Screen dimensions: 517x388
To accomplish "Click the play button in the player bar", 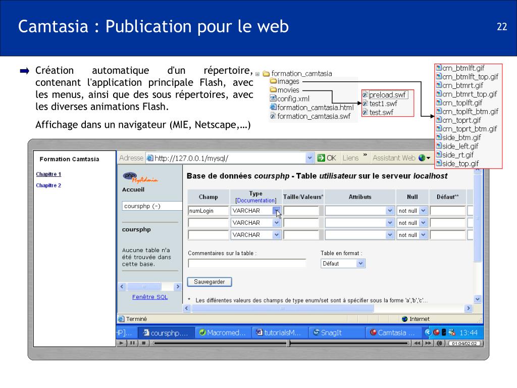I will pyautogui.click(x=121, y=343).
